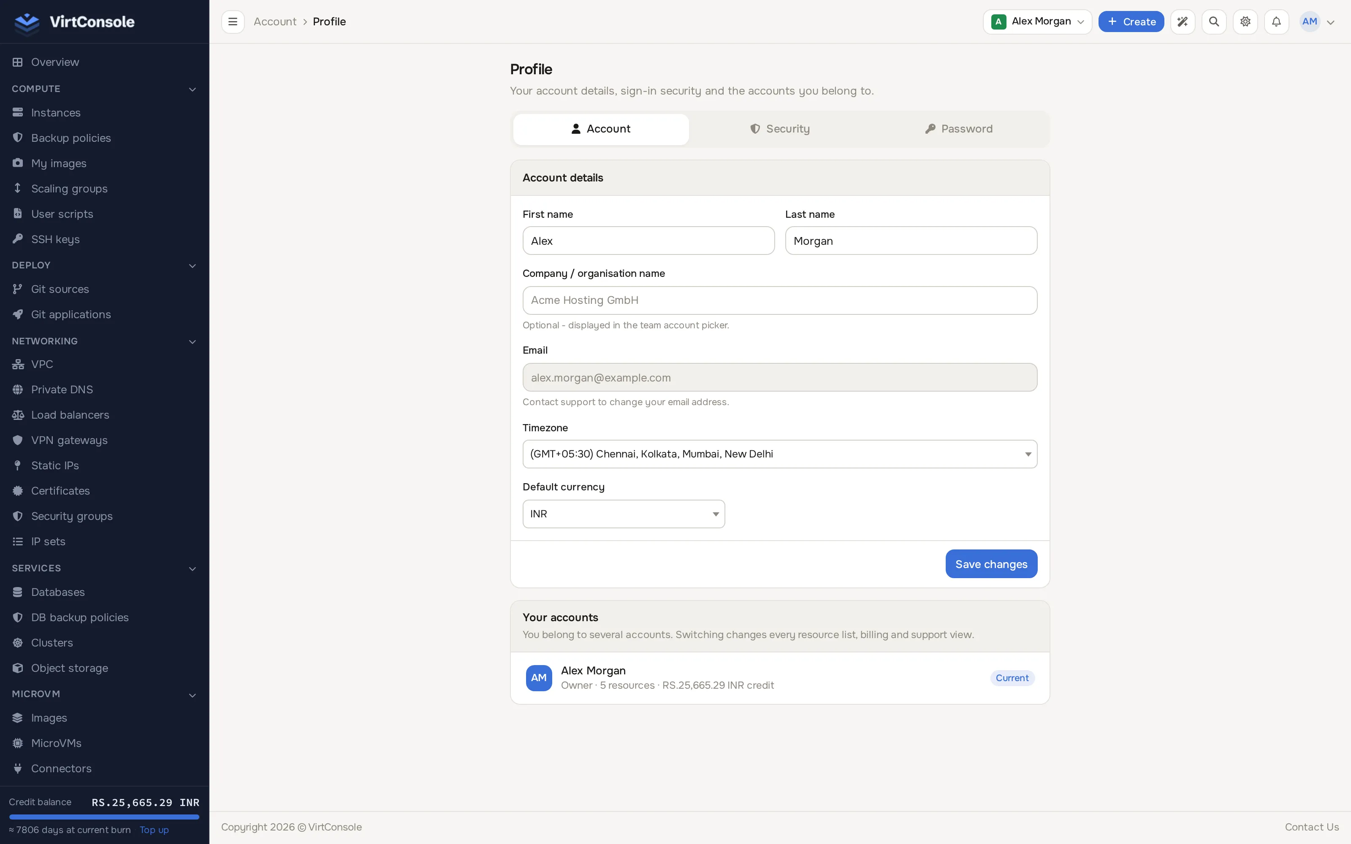Open the AM user avatar menu
1351x844 pixels.
(1317, 22)
